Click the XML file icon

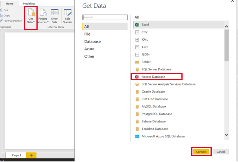137,40
